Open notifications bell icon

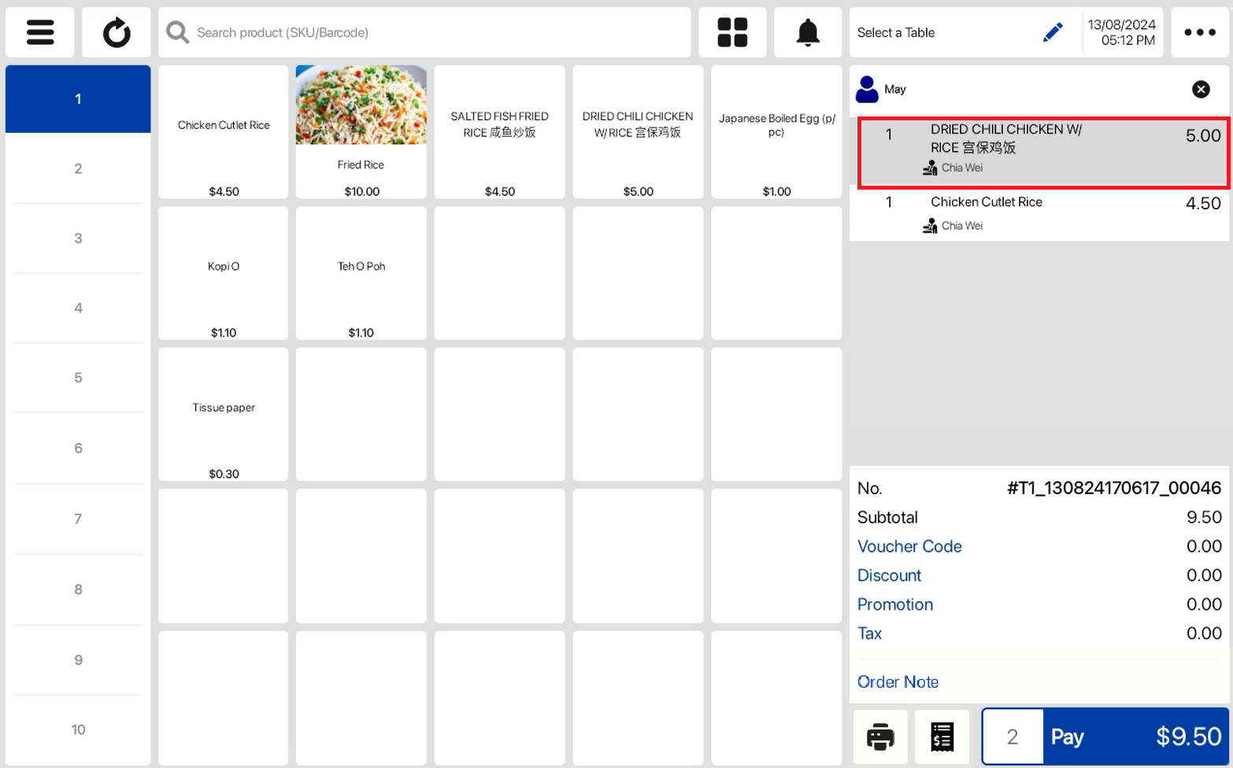[x=808, y=32]
